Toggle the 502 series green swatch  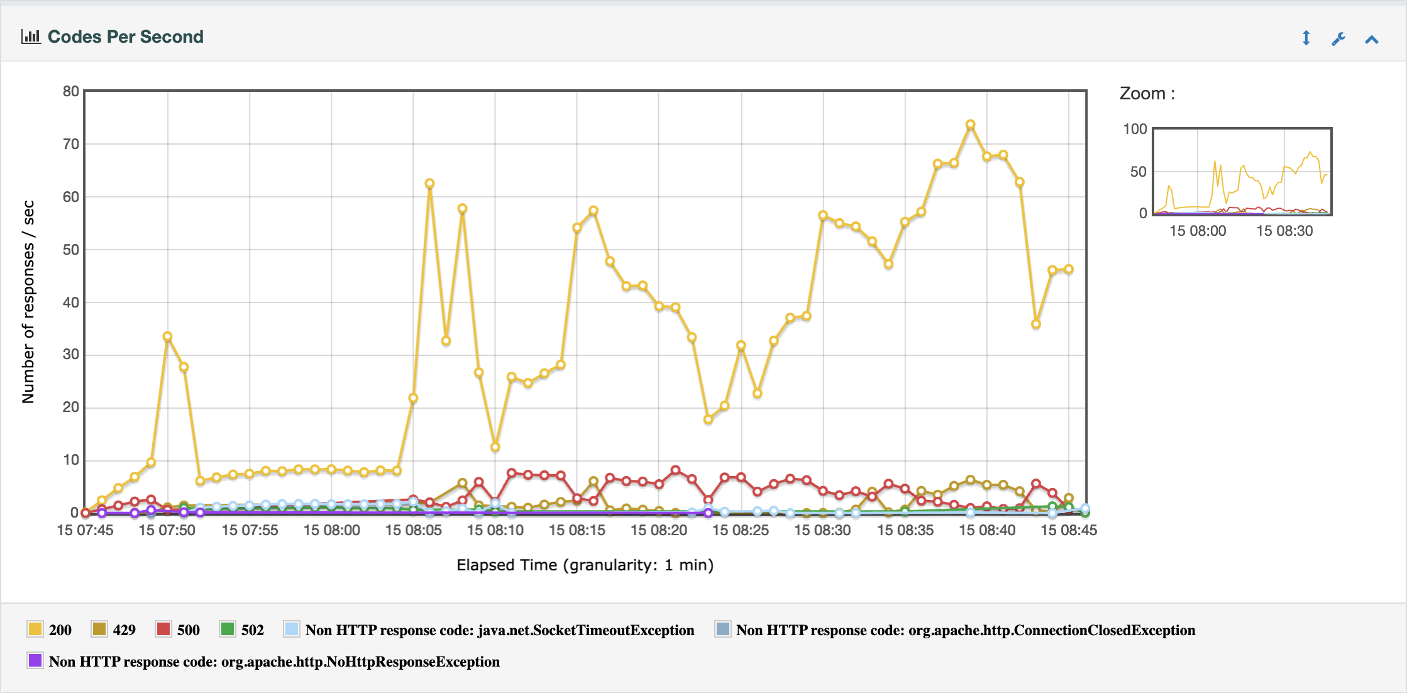pos(228,629)
